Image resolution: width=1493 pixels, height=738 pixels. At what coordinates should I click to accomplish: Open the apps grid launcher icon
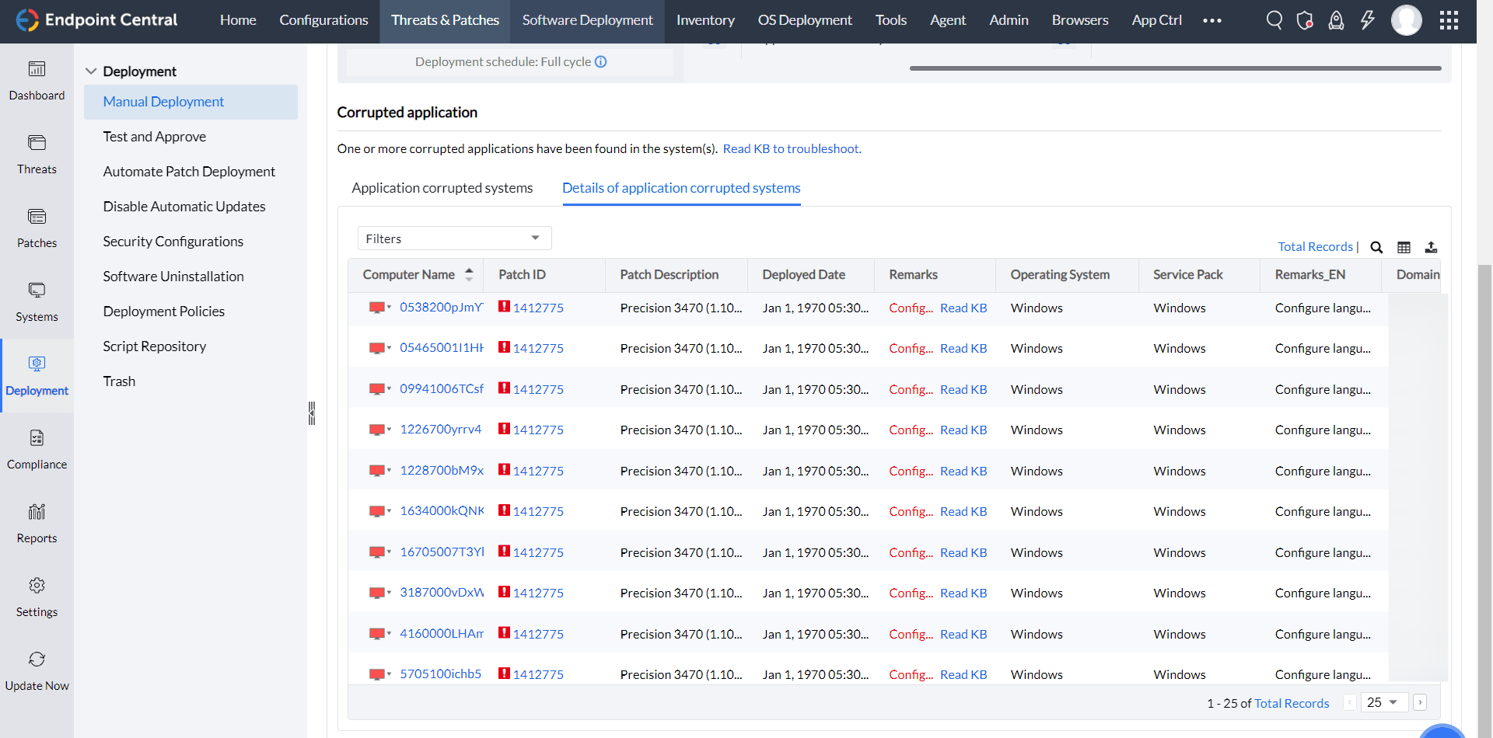(1449, 20)
